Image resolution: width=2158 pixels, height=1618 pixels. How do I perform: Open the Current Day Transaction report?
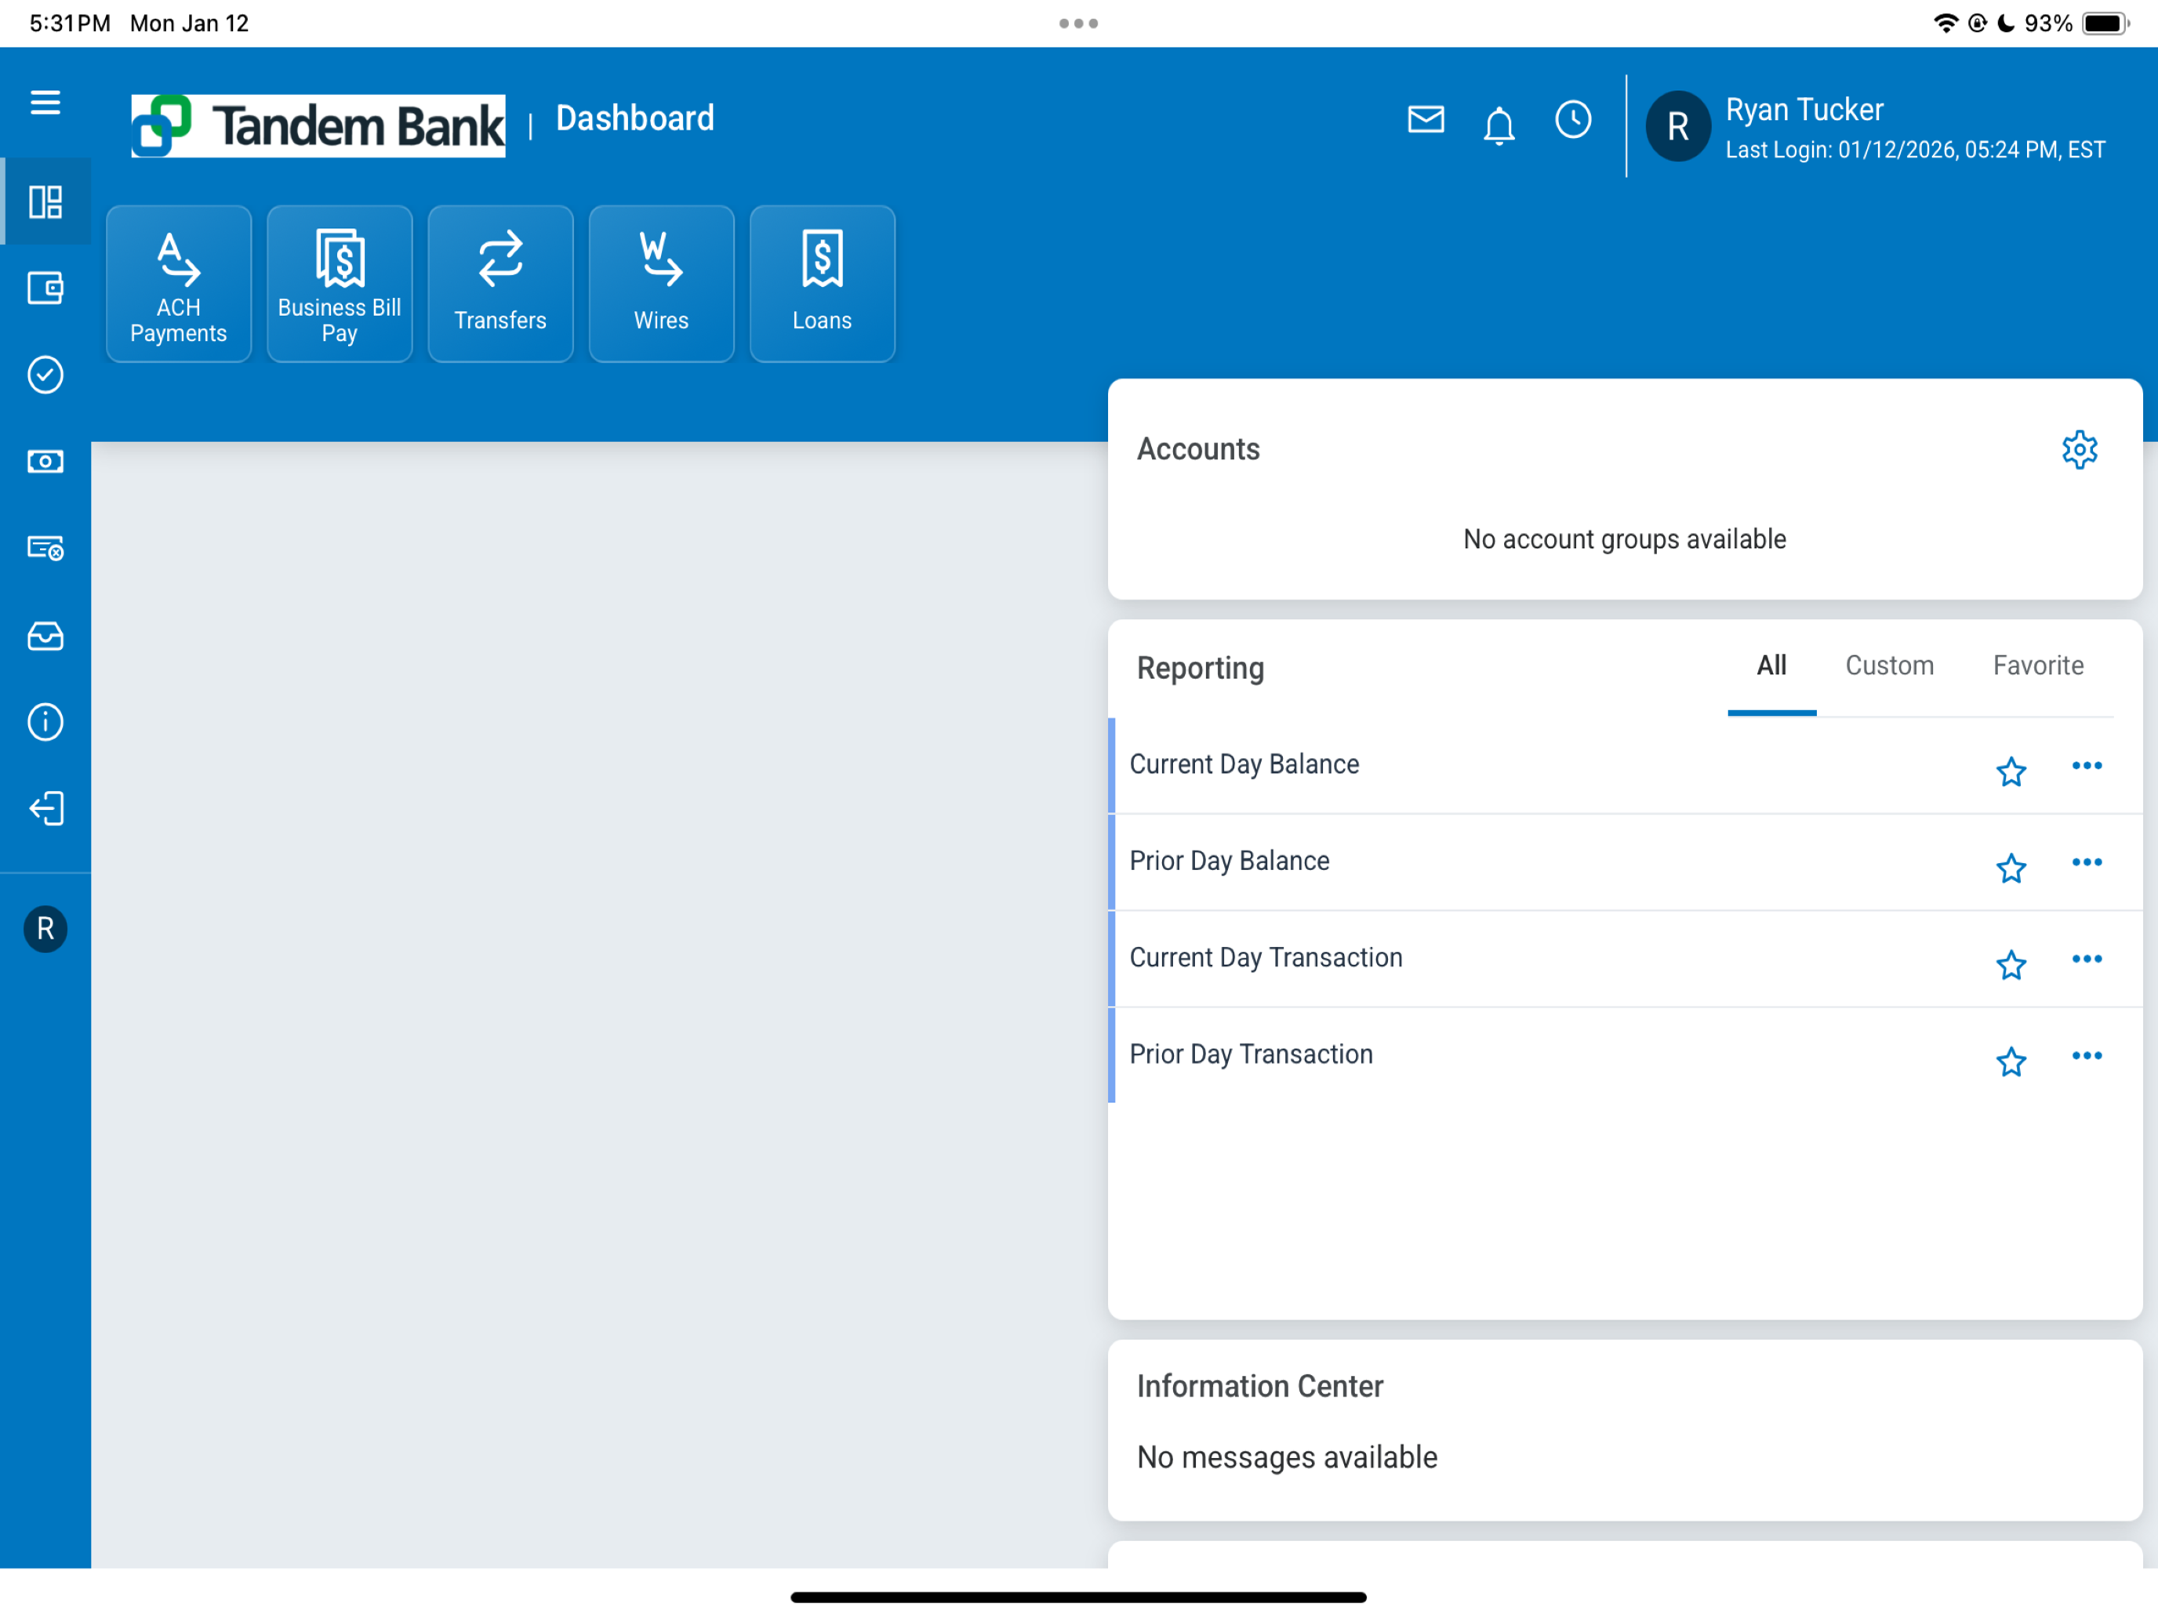point(1266,958)
